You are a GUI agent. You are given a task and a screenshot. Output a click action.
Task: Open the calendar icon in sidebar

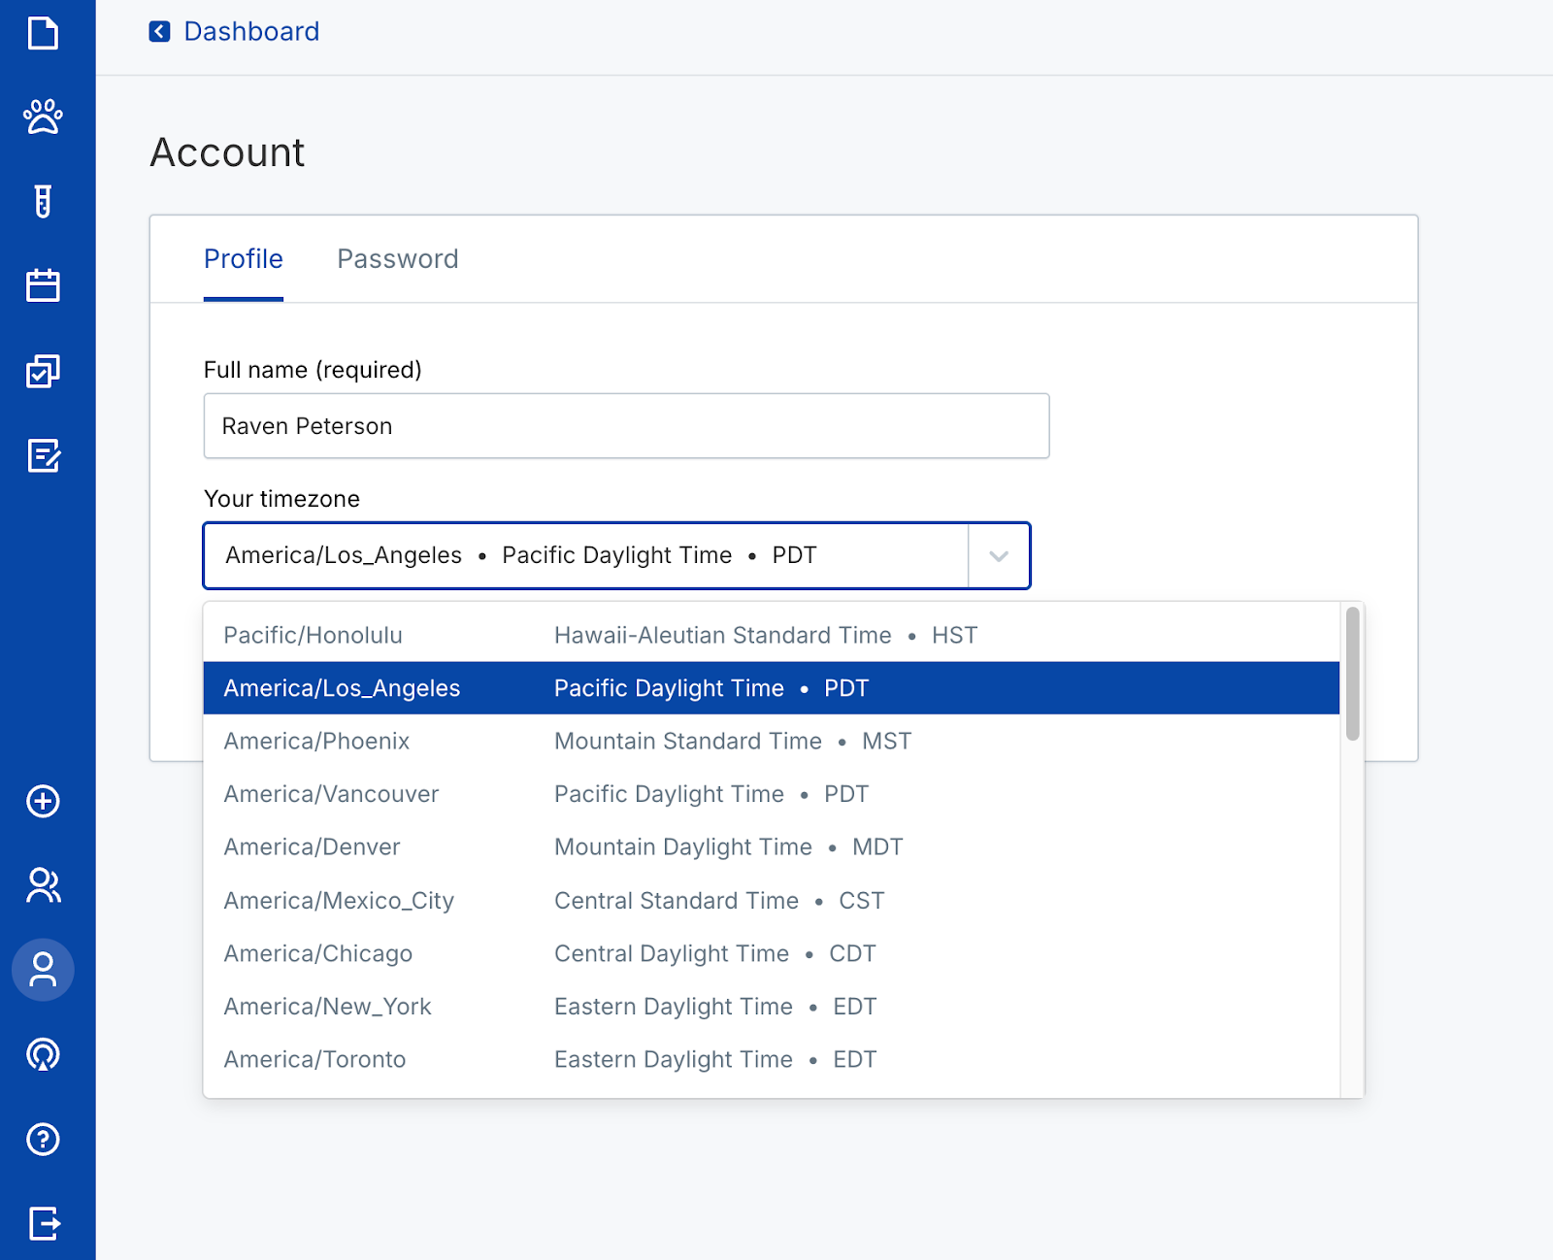pos(43,286)
